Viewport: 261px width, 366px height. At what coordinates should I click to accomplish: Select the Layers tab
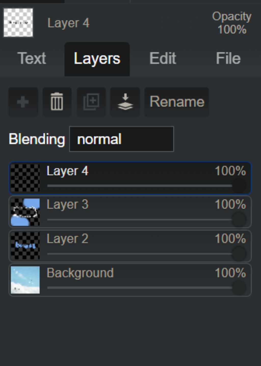click(x=97, y=59)
